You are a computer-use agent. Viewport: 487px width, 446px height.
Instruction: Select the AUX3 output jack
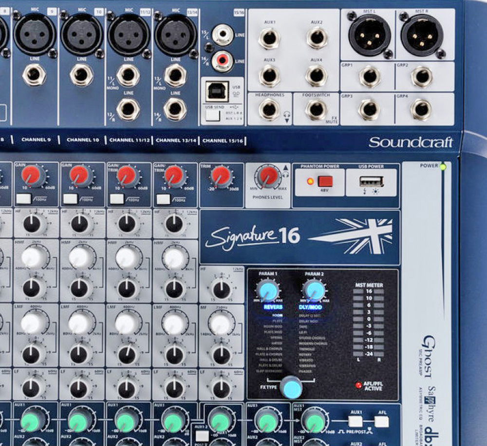coord(269,75)
